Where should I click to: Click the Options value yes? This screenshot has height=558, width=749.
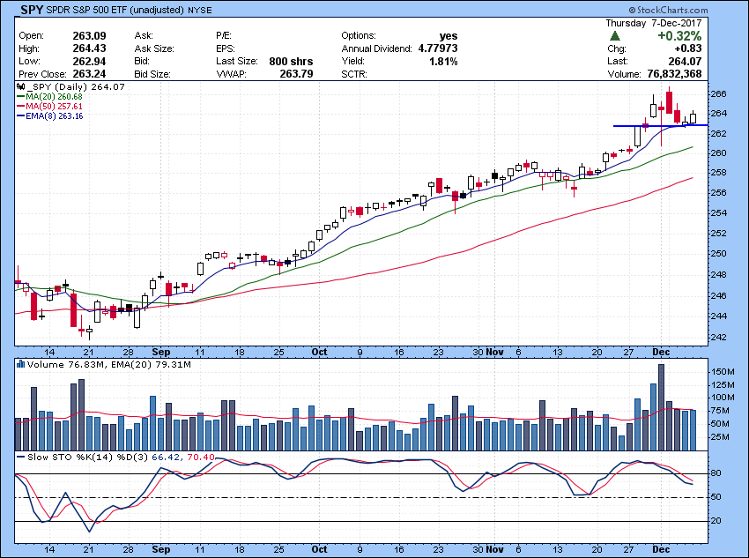click(x=449, y=36)
